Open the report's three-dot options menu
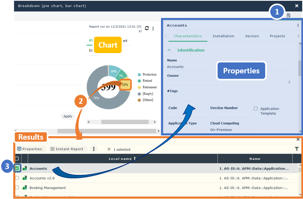 [x=153, y=28]
